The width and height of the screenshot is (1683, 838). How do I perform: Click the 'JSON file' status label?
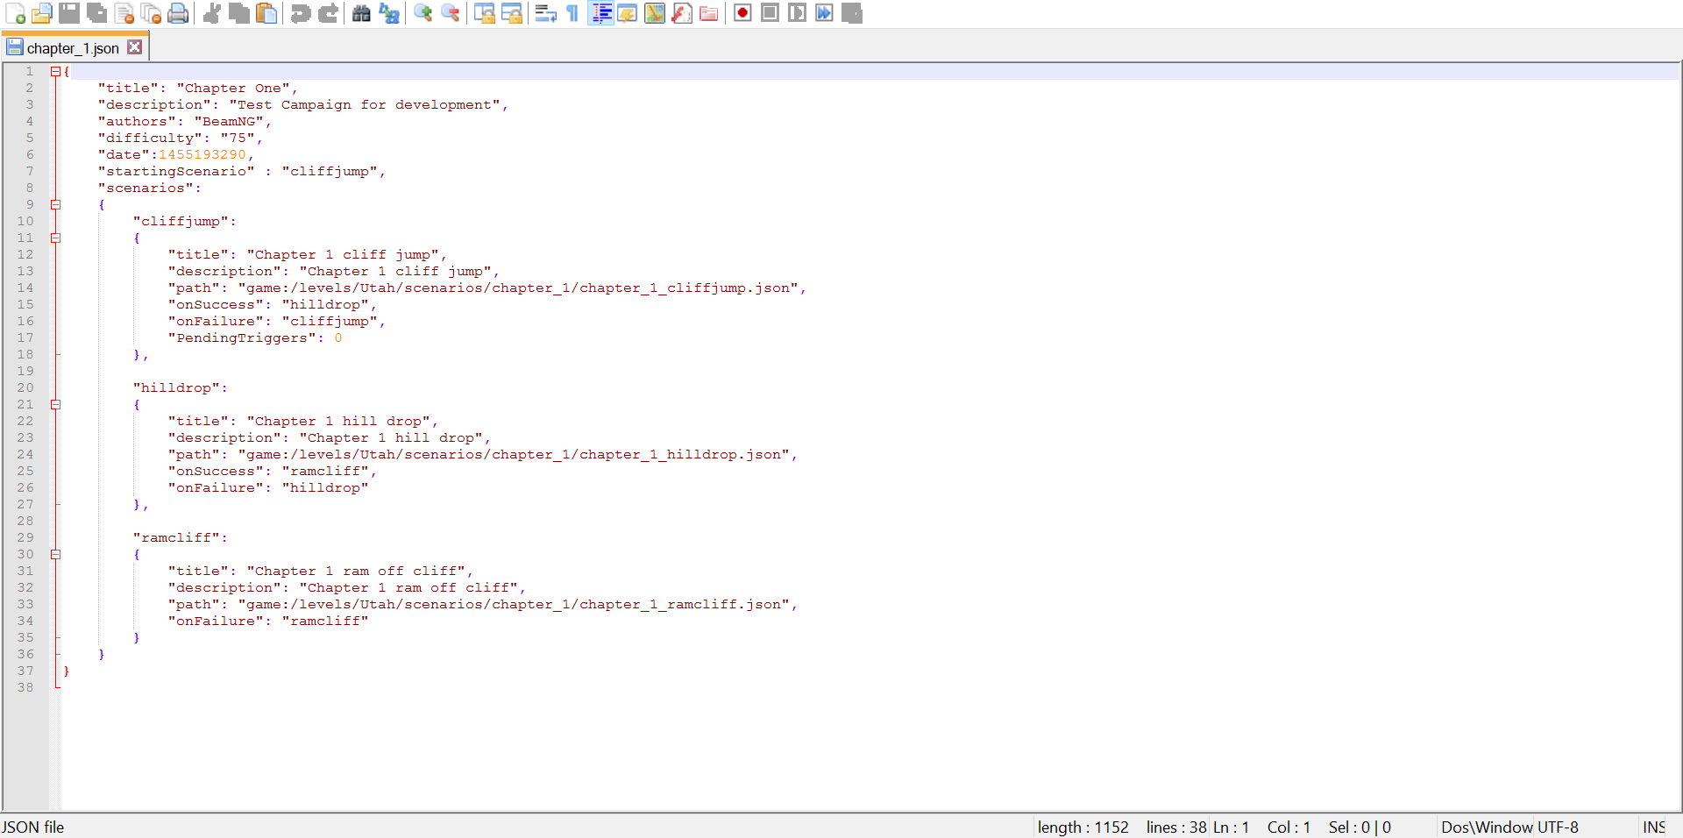(32, 827)
